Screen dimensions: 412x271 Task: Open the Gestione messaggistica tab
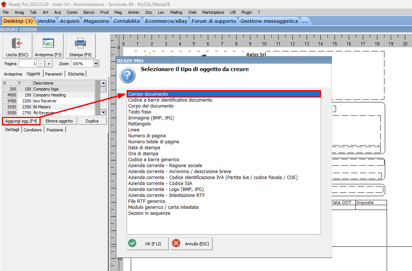269,21
